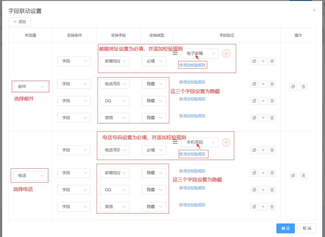Image resolution: width=325 pixels, height=237 pixels.
Task: Click plus icon on 邮件 group's 微信 row
Action: 263,118
